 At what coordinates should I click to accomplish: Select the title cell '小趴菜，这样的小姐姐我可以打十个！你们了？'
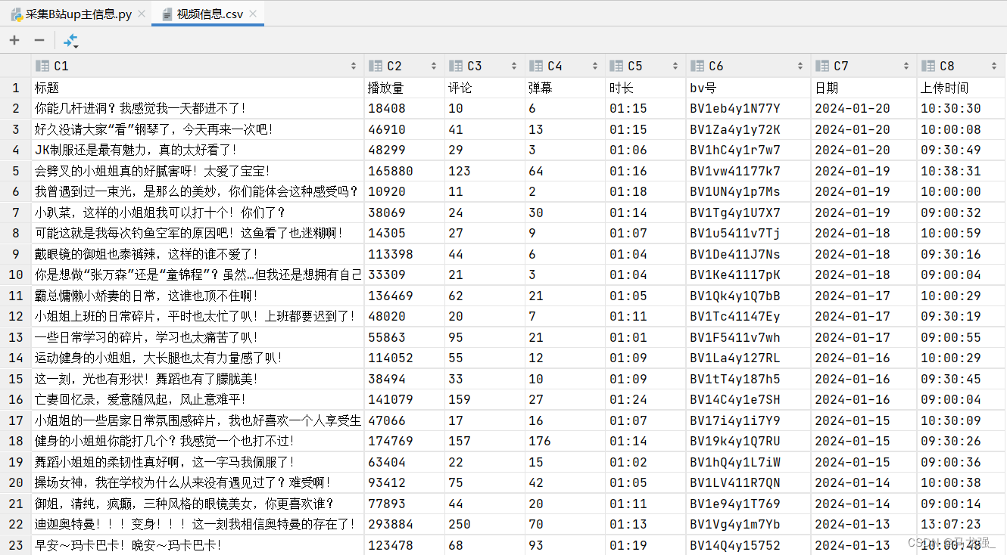tap(198, 212)
